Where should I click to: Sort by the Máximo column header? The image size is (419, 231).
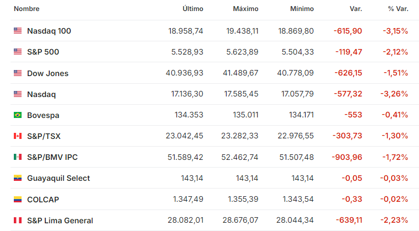pyautogui.click(x=245, y=9)
